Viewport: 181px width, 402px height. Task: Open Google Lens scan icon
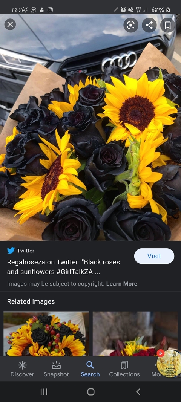tap(131, 25)
